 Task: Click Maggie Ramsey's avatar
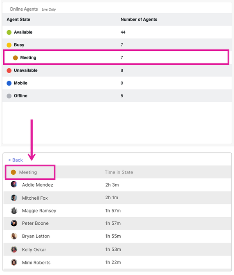[x=14, y=210]
